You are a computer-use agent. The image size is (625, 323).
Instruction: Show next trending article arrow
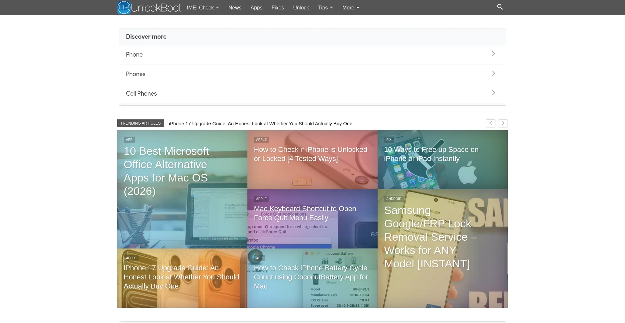503,123
